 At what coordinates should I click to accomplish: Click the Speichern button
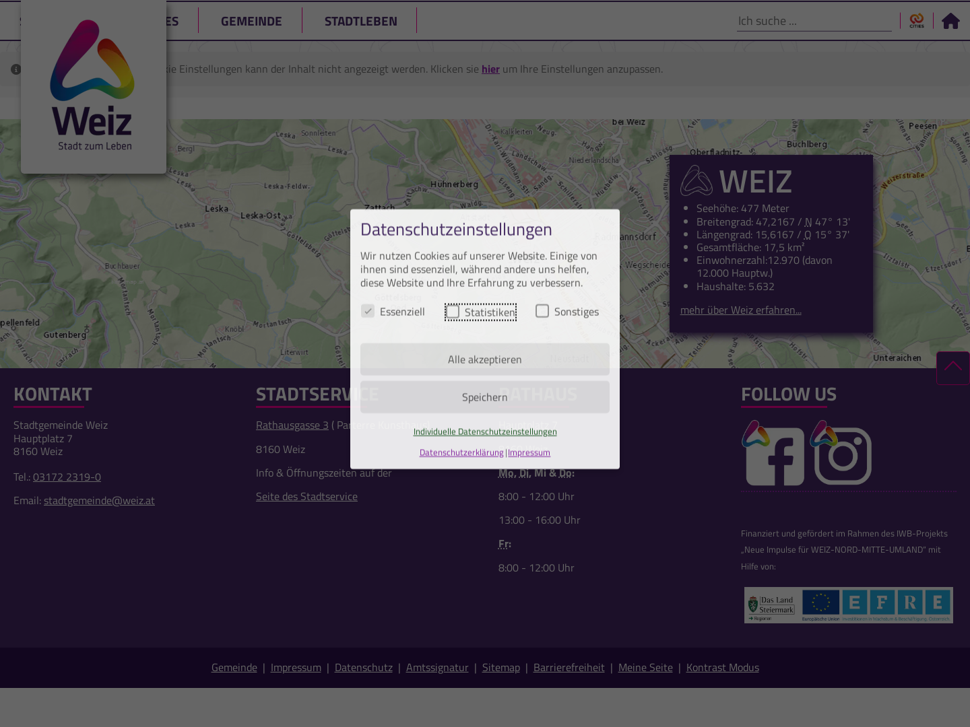click(x=485, y=397)
